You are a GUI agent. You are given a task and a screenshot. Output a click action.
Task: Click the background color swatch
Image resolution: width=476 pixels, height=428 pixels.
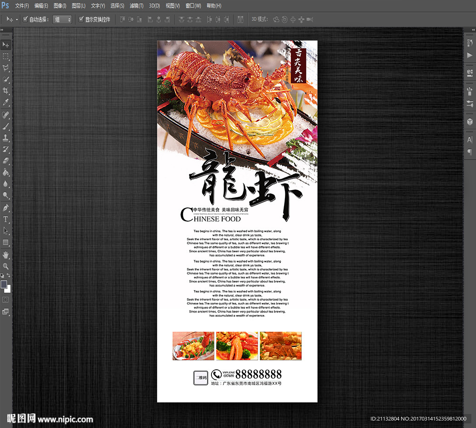[8, 290]
